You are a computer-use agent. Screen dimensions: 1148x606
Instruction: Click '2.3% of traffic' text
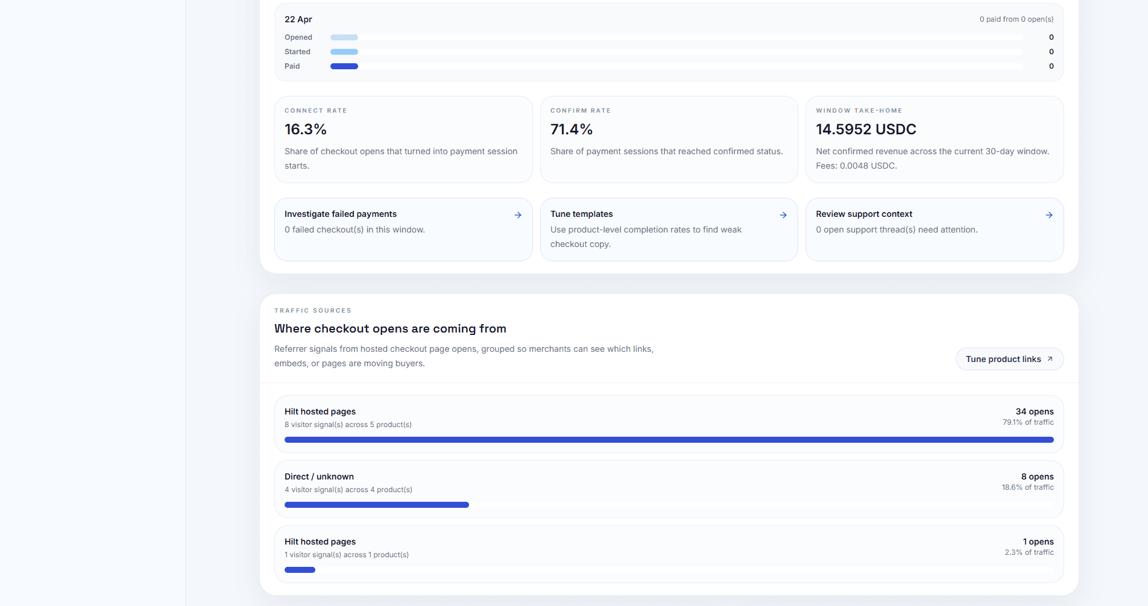pyautogui.click(x=1029, y=552)
